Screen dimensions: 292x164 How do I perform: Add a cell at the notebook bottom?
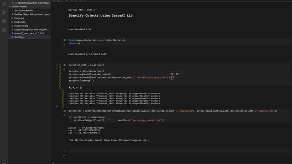pos(53,163)
